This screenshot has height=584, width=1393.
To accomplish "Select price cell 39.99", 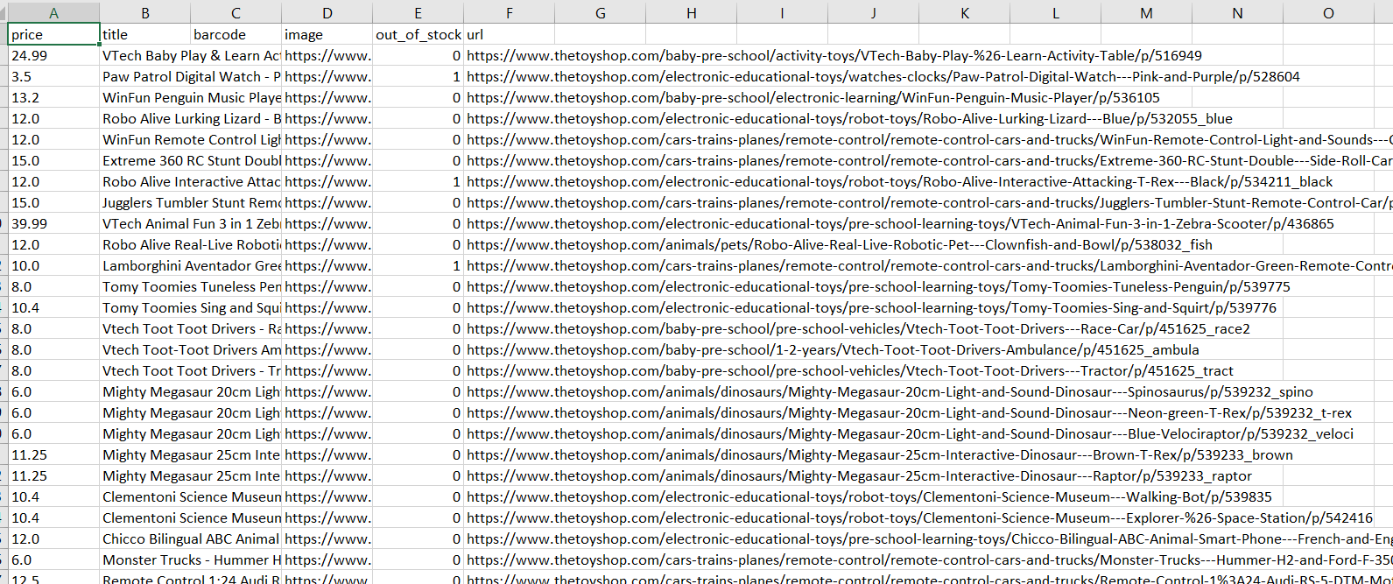I will point(54,223).
